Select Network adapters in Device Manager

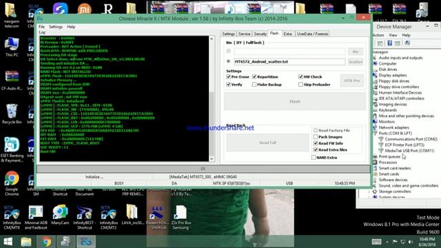point(393,127)
